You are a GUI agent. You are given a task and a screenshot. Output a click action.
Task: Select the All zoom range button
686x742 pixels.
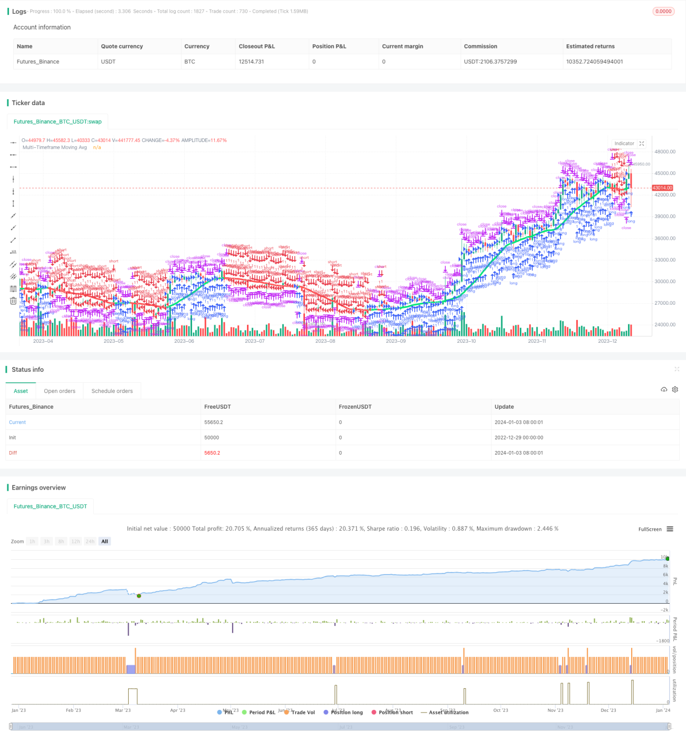pos(104,541)
